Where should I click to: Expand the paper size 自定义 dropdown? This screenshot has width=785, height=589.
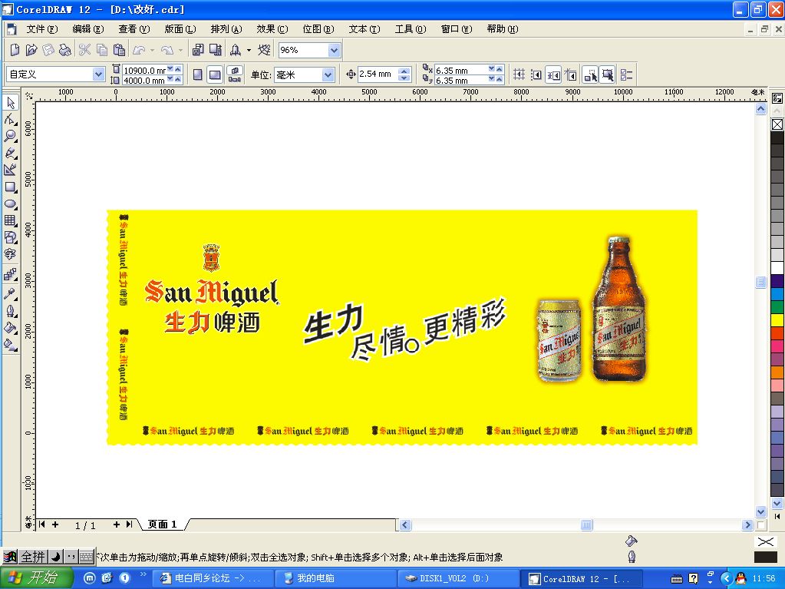point(98,74)
